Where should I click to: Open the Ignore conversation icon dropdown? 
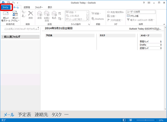tap(24, 12)
